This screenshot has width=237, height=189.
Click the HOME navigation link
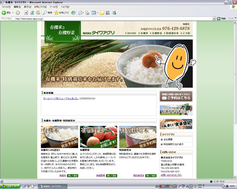[x=131, y=33]
